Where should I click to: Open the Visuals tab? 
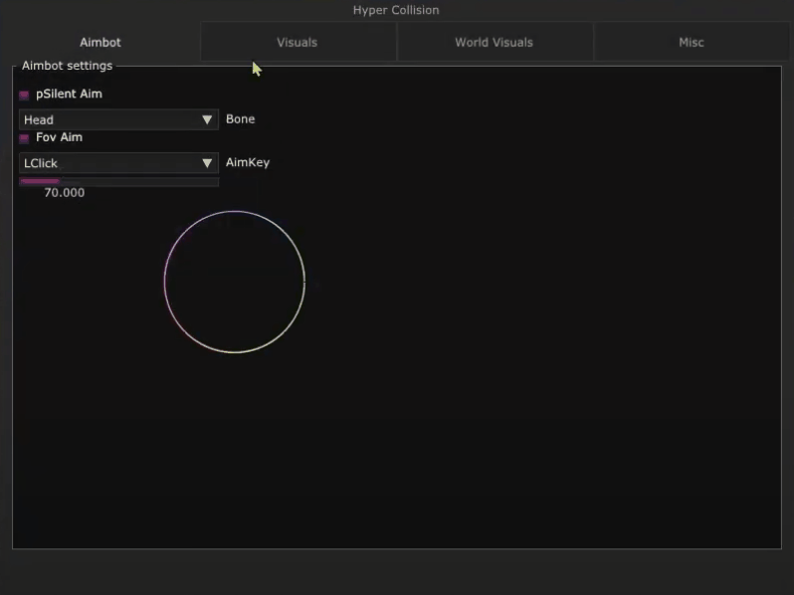coord(297,43)
